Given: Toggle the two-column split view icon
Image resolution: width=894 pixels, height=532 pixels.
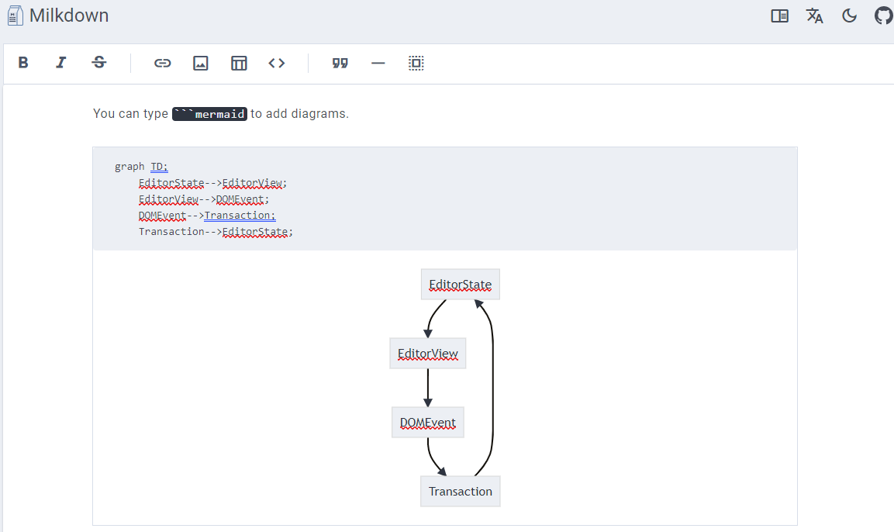Looking at the screenshot, I should point(779,16).
